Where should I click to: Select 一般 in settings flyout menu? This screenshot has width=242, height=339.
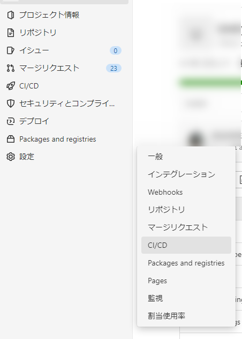point(186,157)
